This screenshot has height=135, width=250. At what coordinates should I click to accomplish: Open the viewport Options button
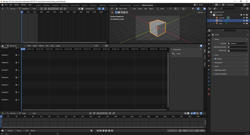tap(201, 12)
